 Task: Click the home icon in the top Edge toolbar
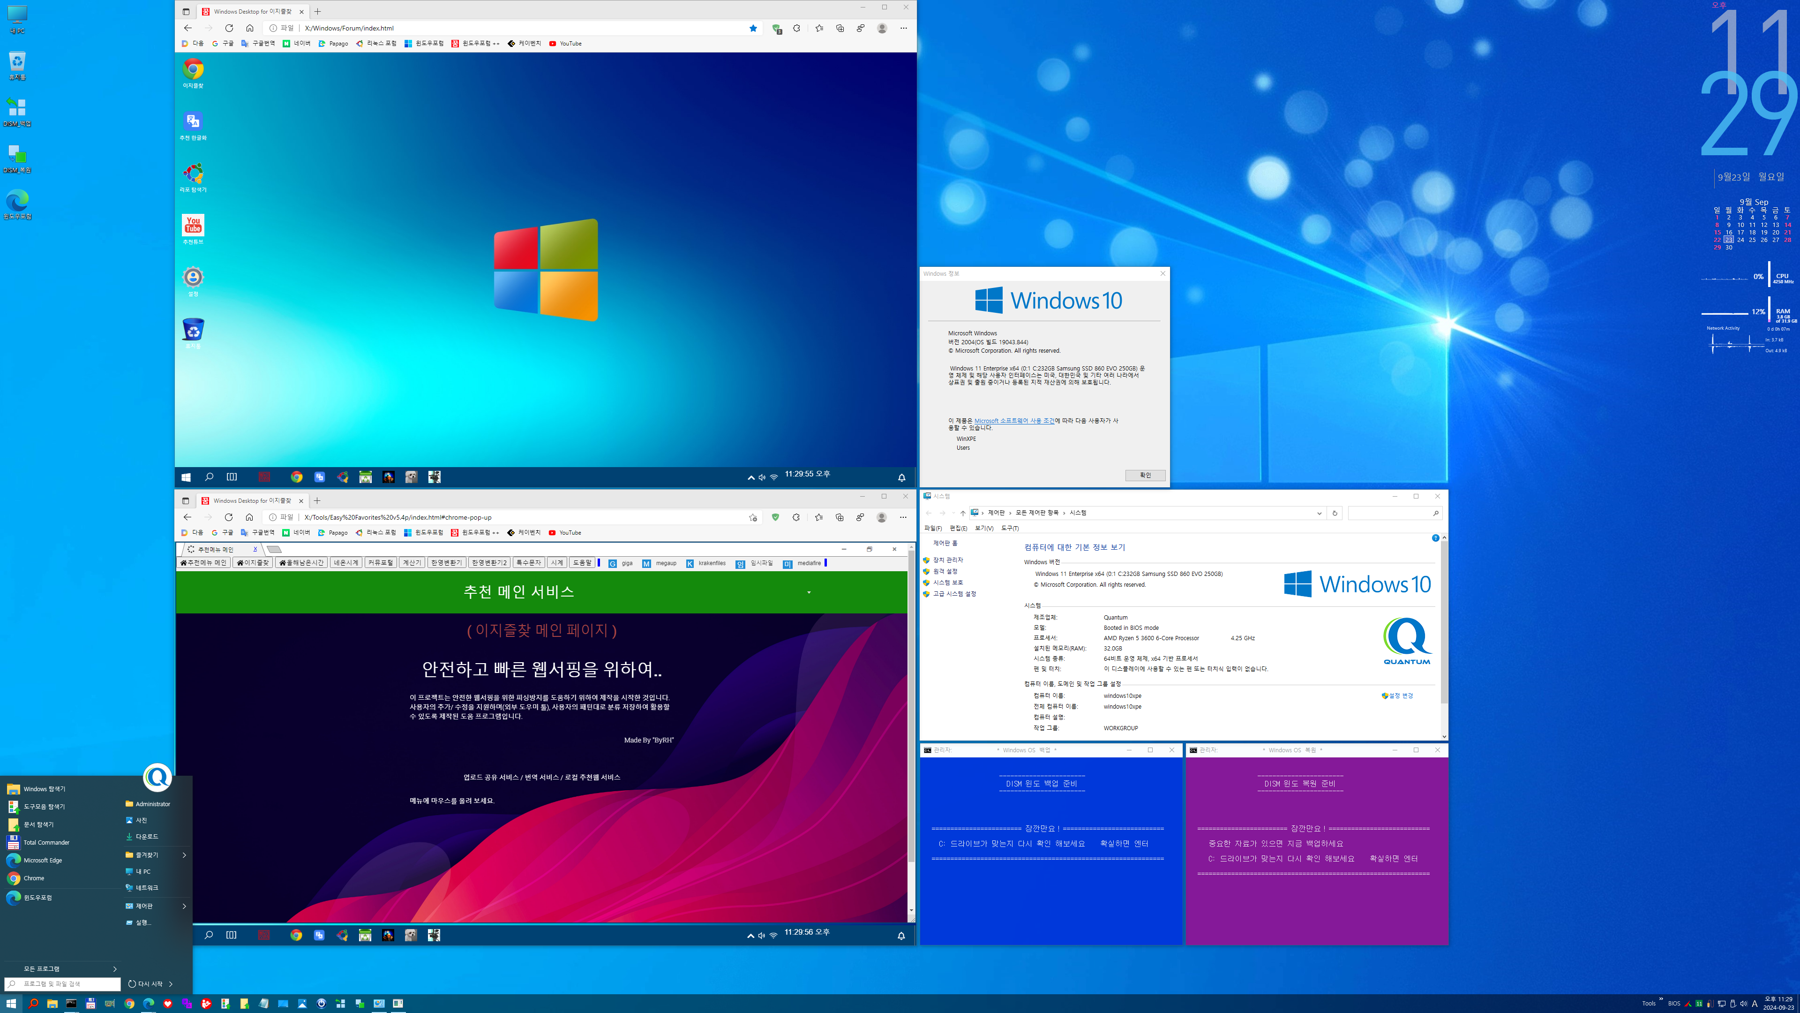coord(249,28)
